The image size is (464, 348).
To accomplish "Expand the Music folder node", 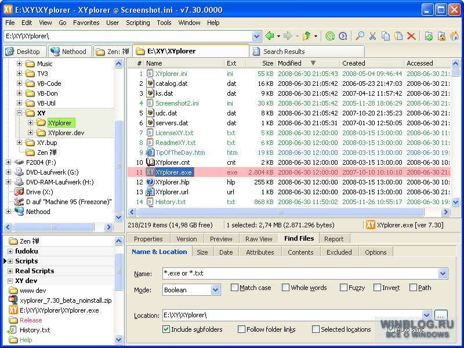I will pyautogui.click(x=19, y=64).
